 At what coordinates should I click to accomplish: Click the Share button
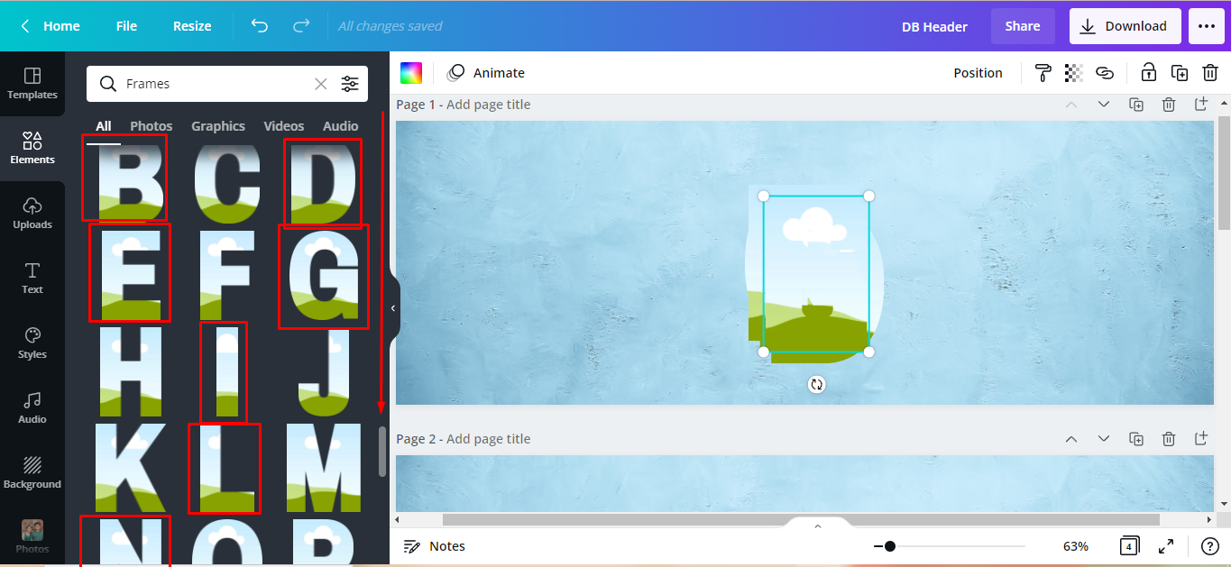(x=1023, y=26)
